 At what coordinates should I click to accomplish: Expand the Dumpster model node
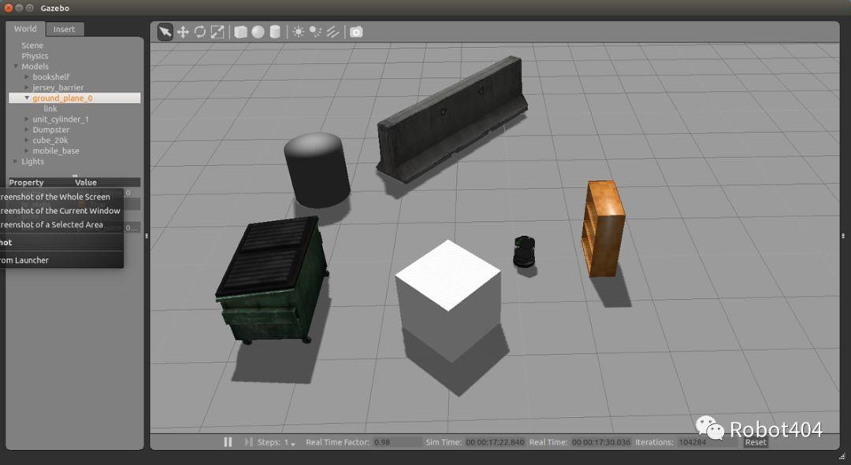pyautogui.click(x=27, y=130)
